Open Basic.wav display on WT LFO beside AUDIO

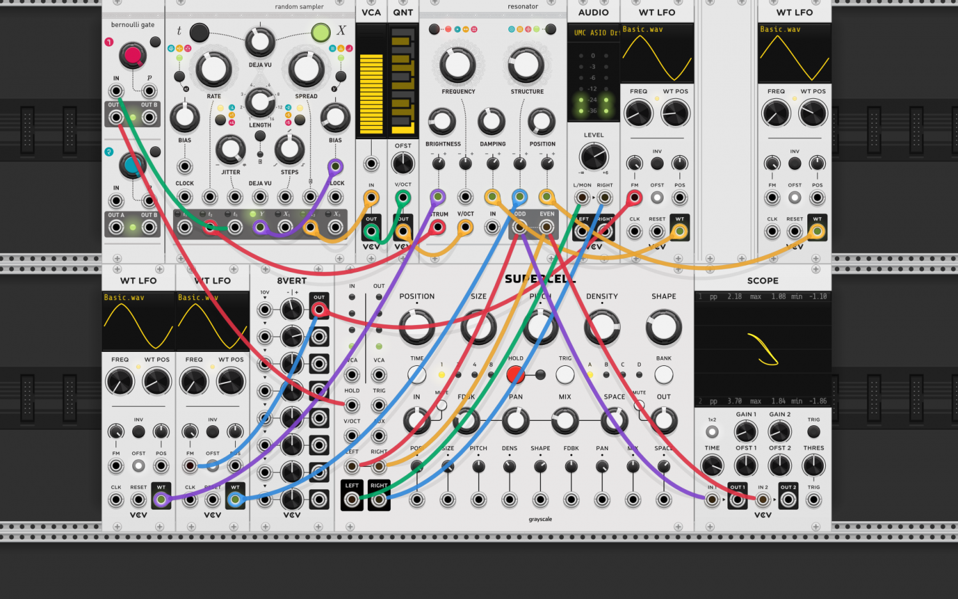tap(657, 53)
